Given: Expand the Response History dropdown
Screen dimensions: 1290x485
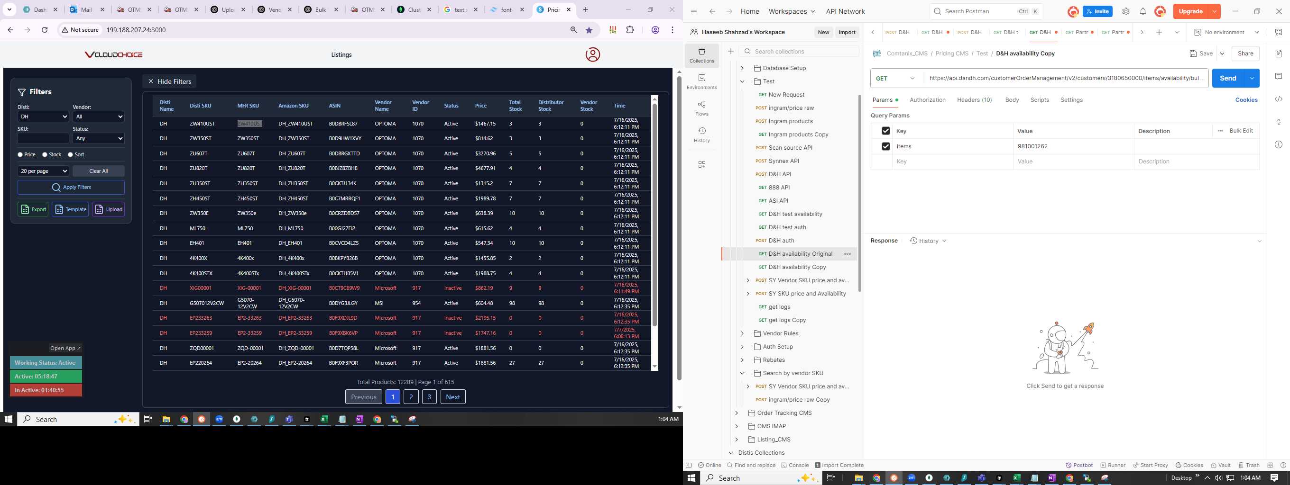Looking at the screenshot, I should point(928,241).
